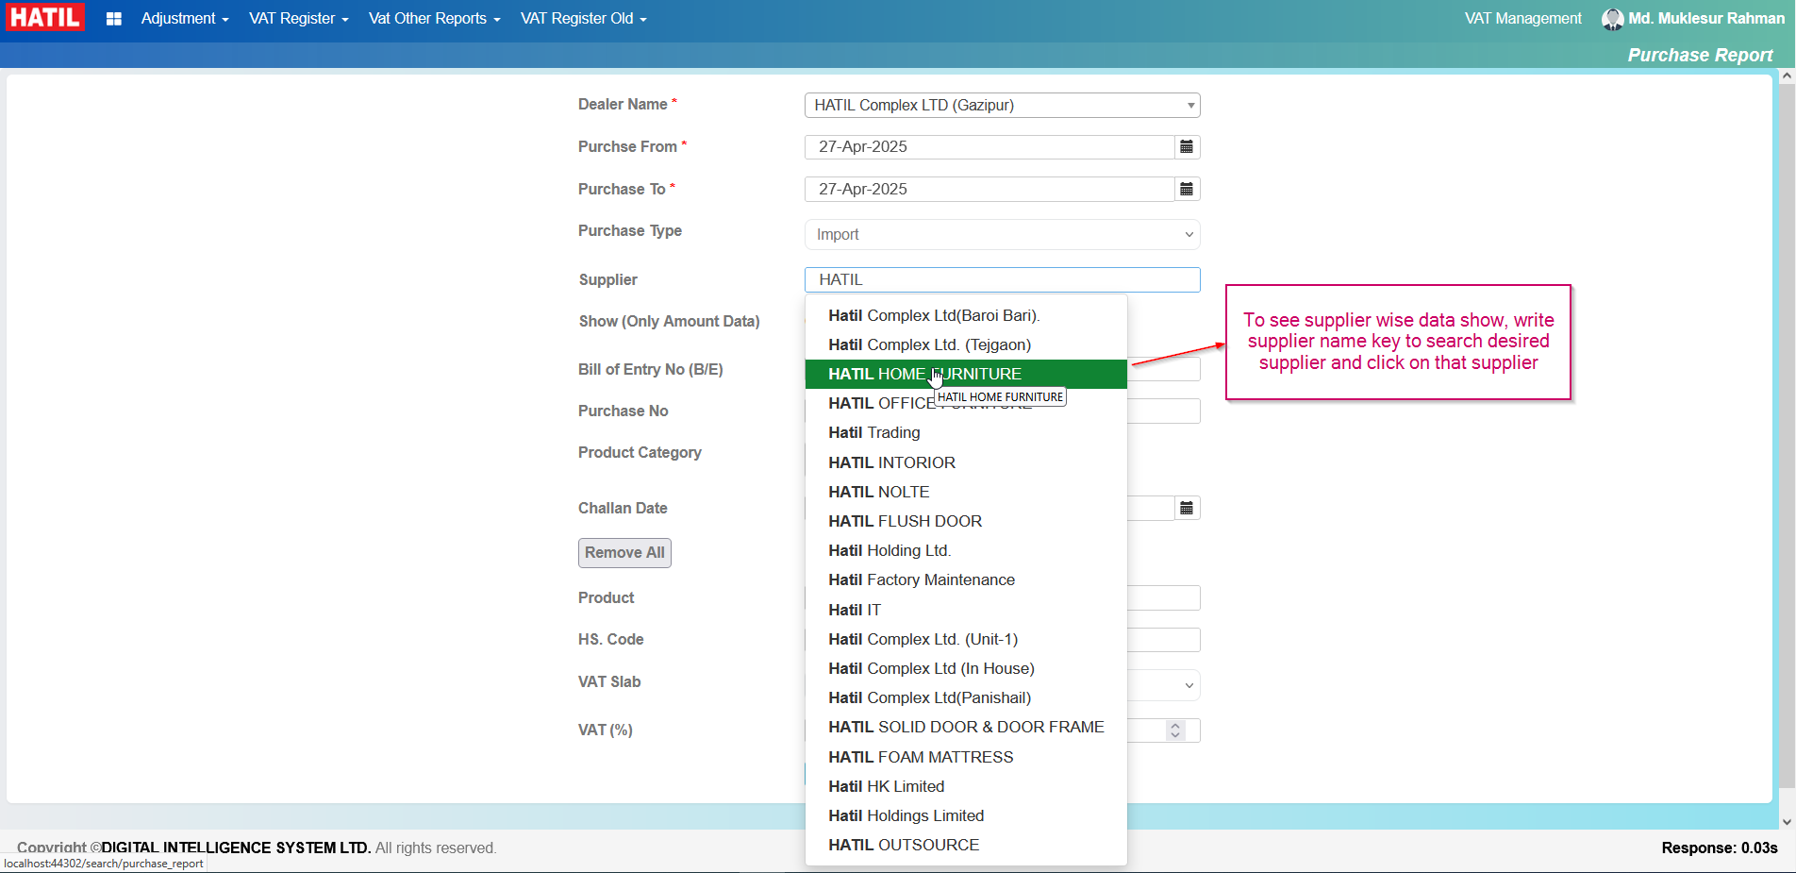
Task: Open VAT Register Old menu
Action: point(584,19)
